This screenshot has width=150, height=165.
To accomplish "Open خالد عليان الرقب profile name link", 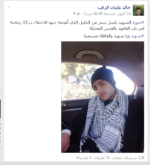I will click(114, 8).
